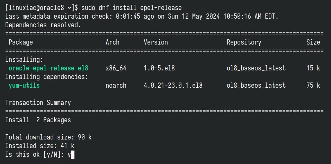Click the Repository column header
The image size is (331, 164).
(x=244, y=42)
